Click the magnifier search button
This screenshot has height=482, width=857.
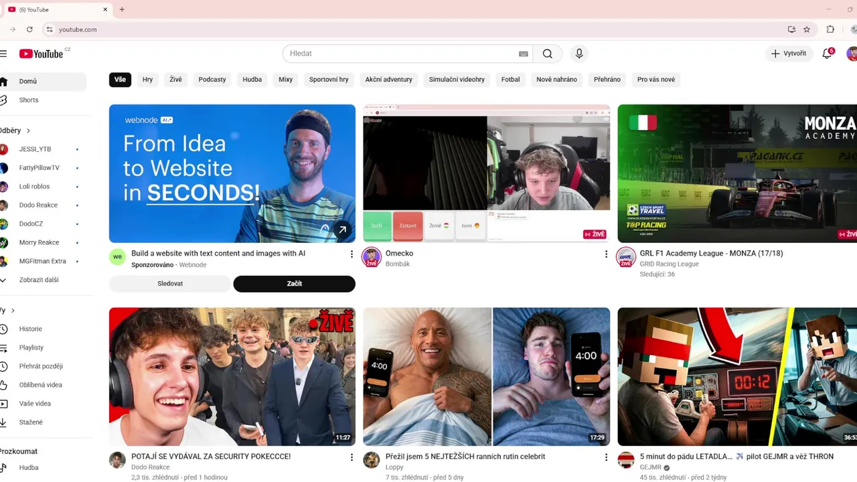point(548,54)
